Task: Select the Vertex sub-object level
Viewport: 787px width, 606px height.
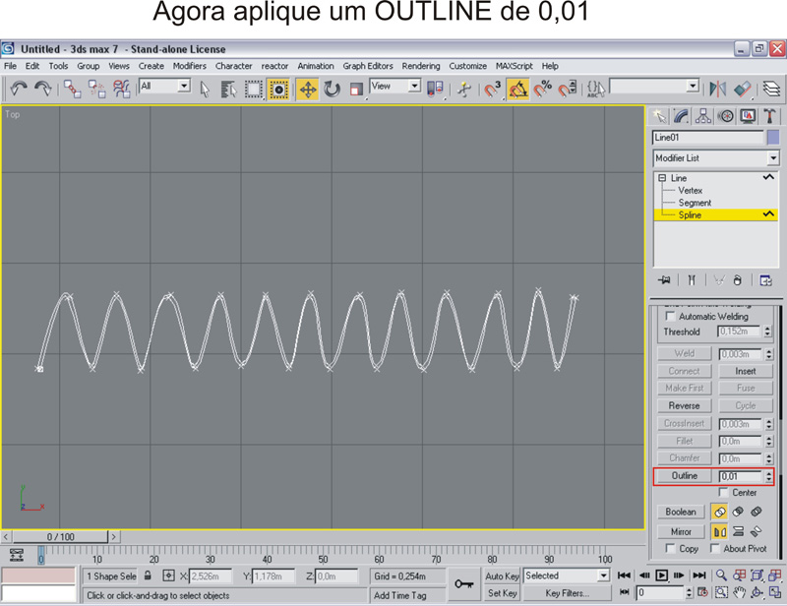Action: [x=691, y=190]
